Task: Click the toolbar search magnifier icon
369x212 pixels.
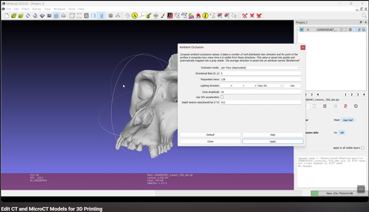Action: (364, 16)
